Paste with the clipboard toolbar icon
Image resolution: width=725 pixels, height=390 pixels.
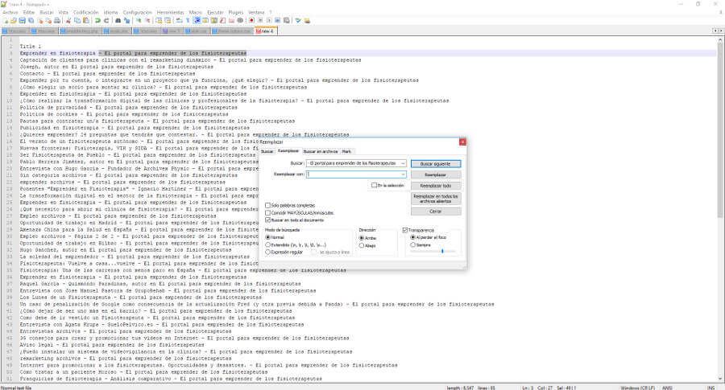point(86,20)
